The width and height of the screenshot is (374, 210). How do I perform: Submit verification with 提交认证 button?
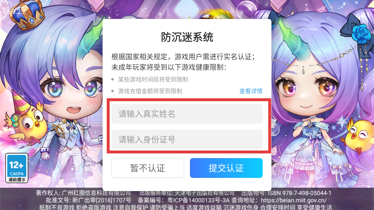click(226, 168)
